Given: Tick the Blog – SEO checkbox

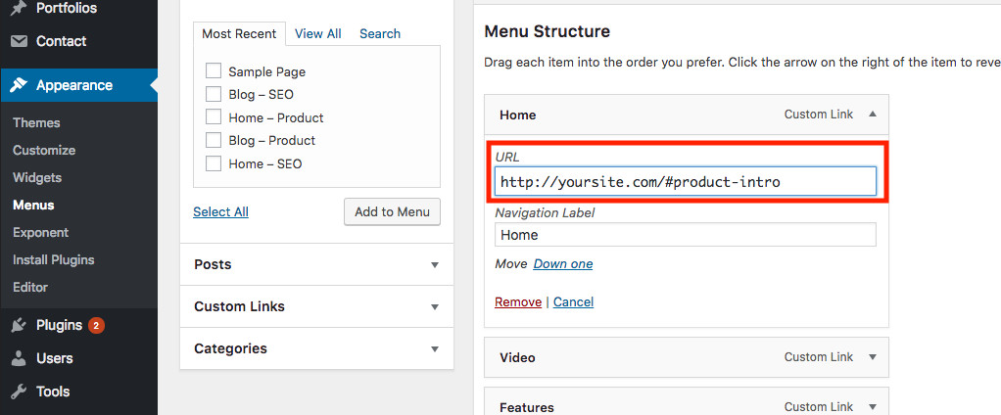Looking at the screenshot, I should click(x=214, y=94).
